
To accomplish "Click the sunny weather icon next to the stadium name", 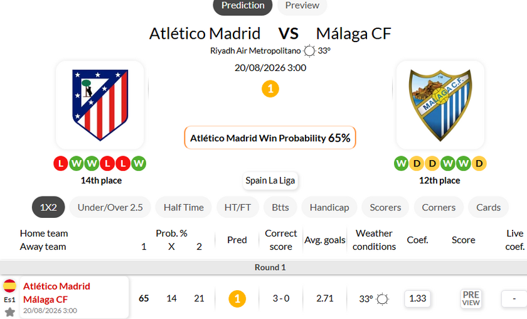I will point(309,51).
